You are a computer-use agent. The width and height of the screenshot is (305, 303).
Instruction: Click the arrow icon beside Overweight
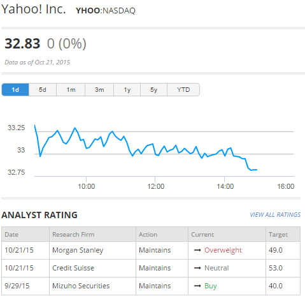(197, 250)
